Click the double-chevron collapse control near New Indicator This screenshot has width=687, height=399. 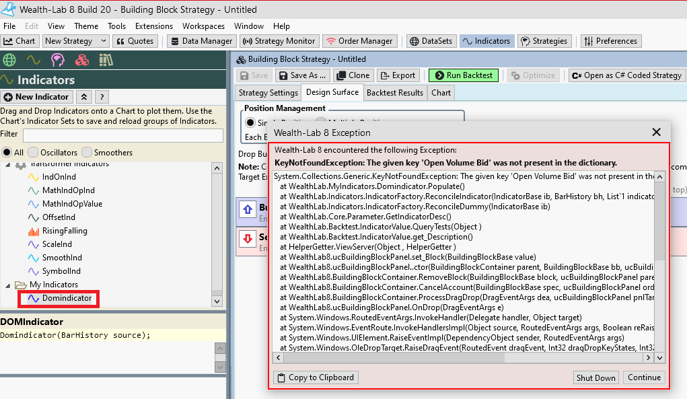click(83, 97)
